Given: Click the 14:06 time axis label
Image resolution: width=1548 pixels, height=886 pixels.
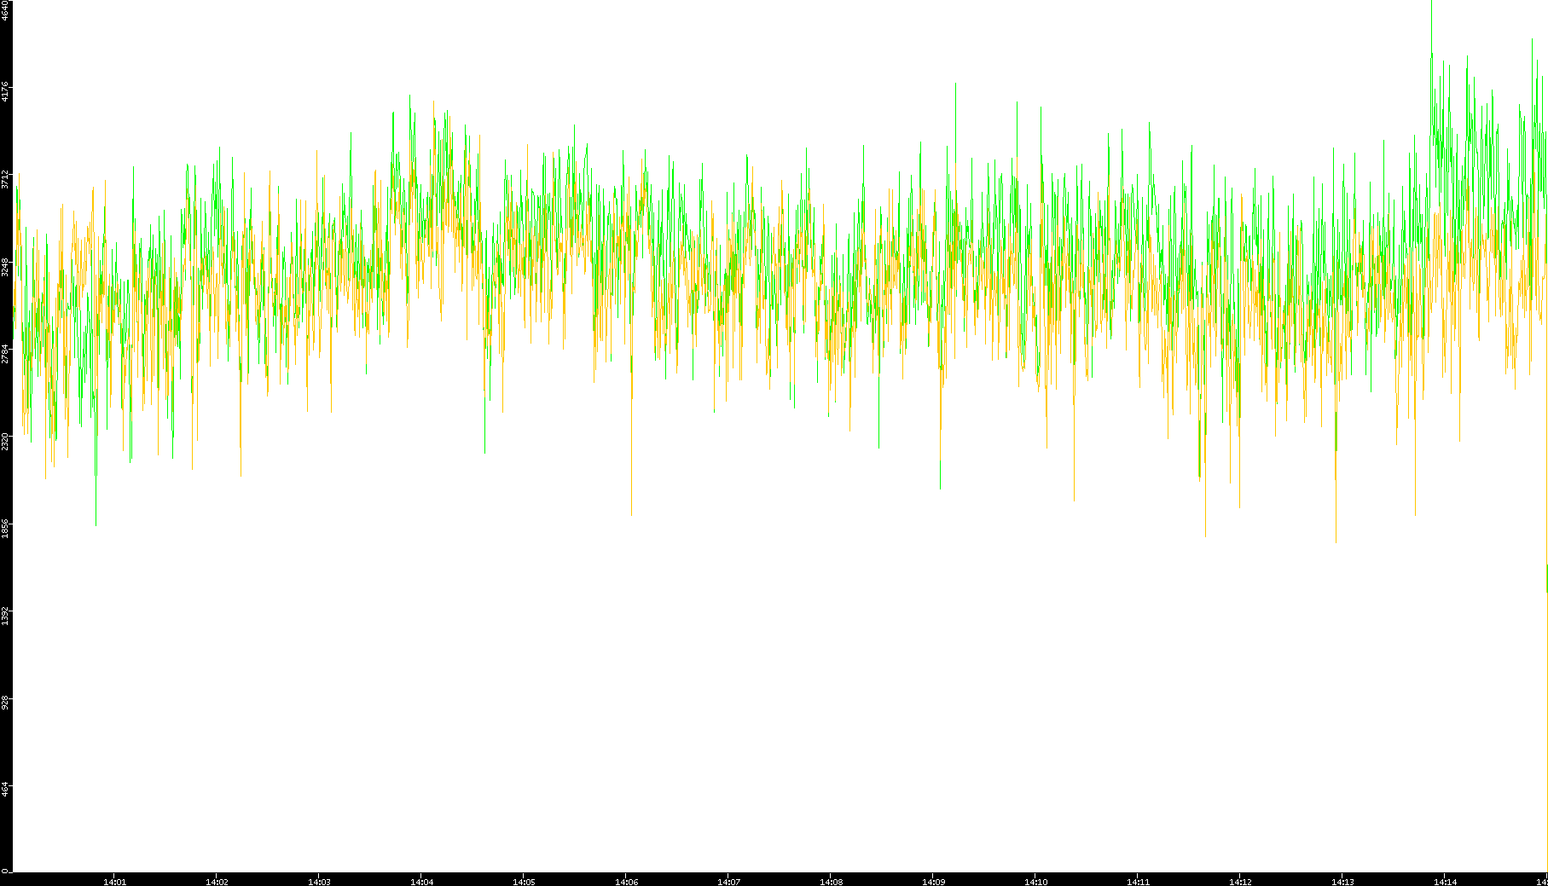Looking at the screenshot, I should click(626, 882).
